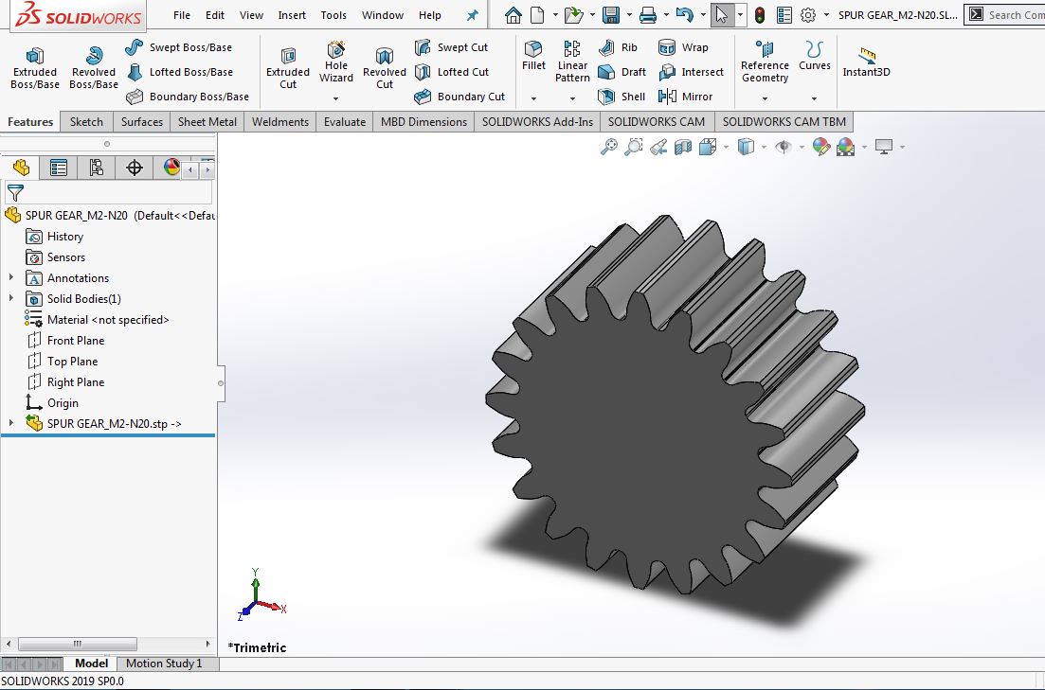Create a New document
This screenshot has width=1045, height=690.
click(537, 14)
